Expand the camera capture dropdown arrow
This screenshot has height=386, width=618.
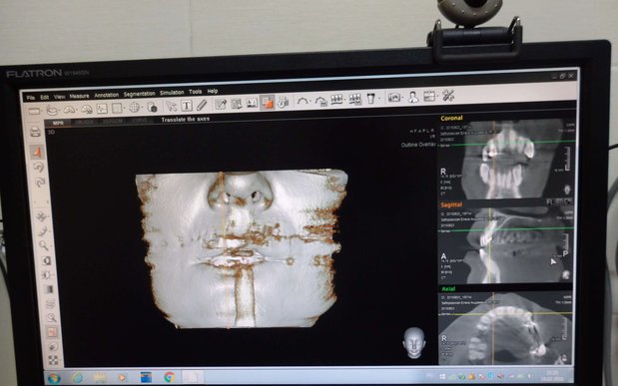click(402, 97)
